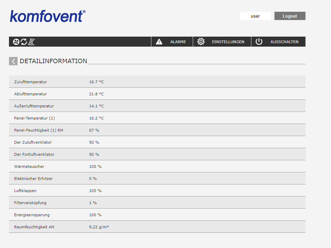
Task: Click the heater status icon
Action: [x=31, y=42]
